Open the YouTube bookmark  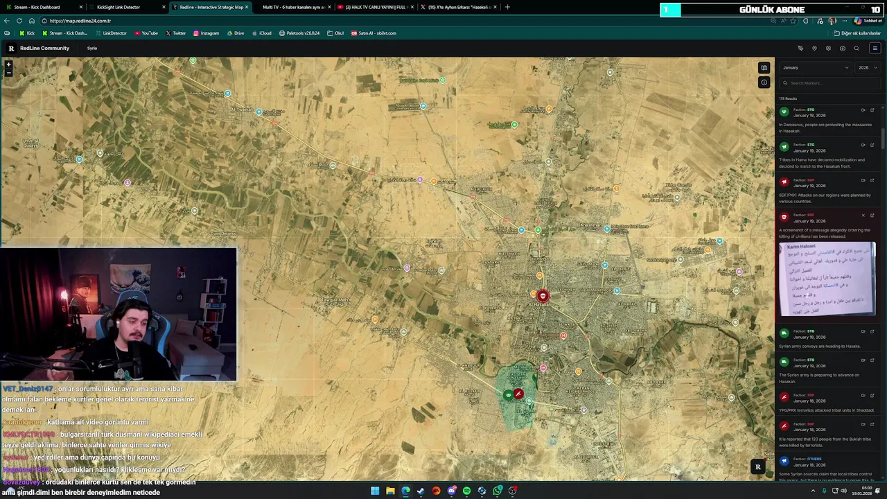pyautogui.click(x=146, y=33)
